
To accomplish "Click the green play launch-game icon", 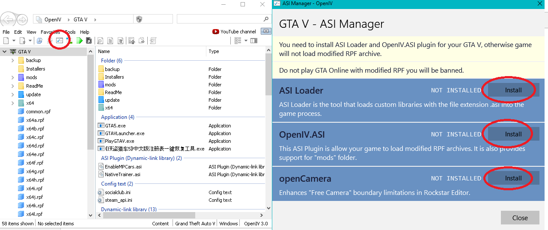I will [79, 41].
